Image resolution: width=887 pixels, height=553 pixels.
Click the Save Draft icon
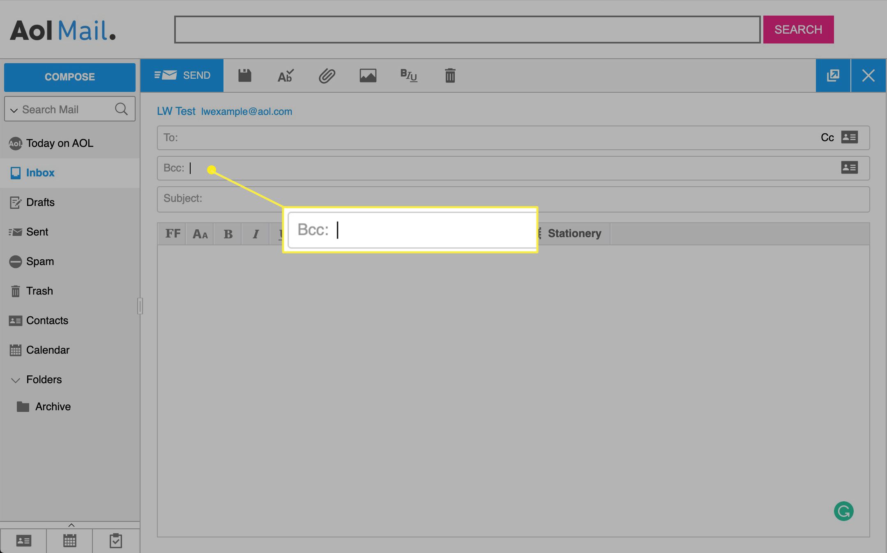244,75
